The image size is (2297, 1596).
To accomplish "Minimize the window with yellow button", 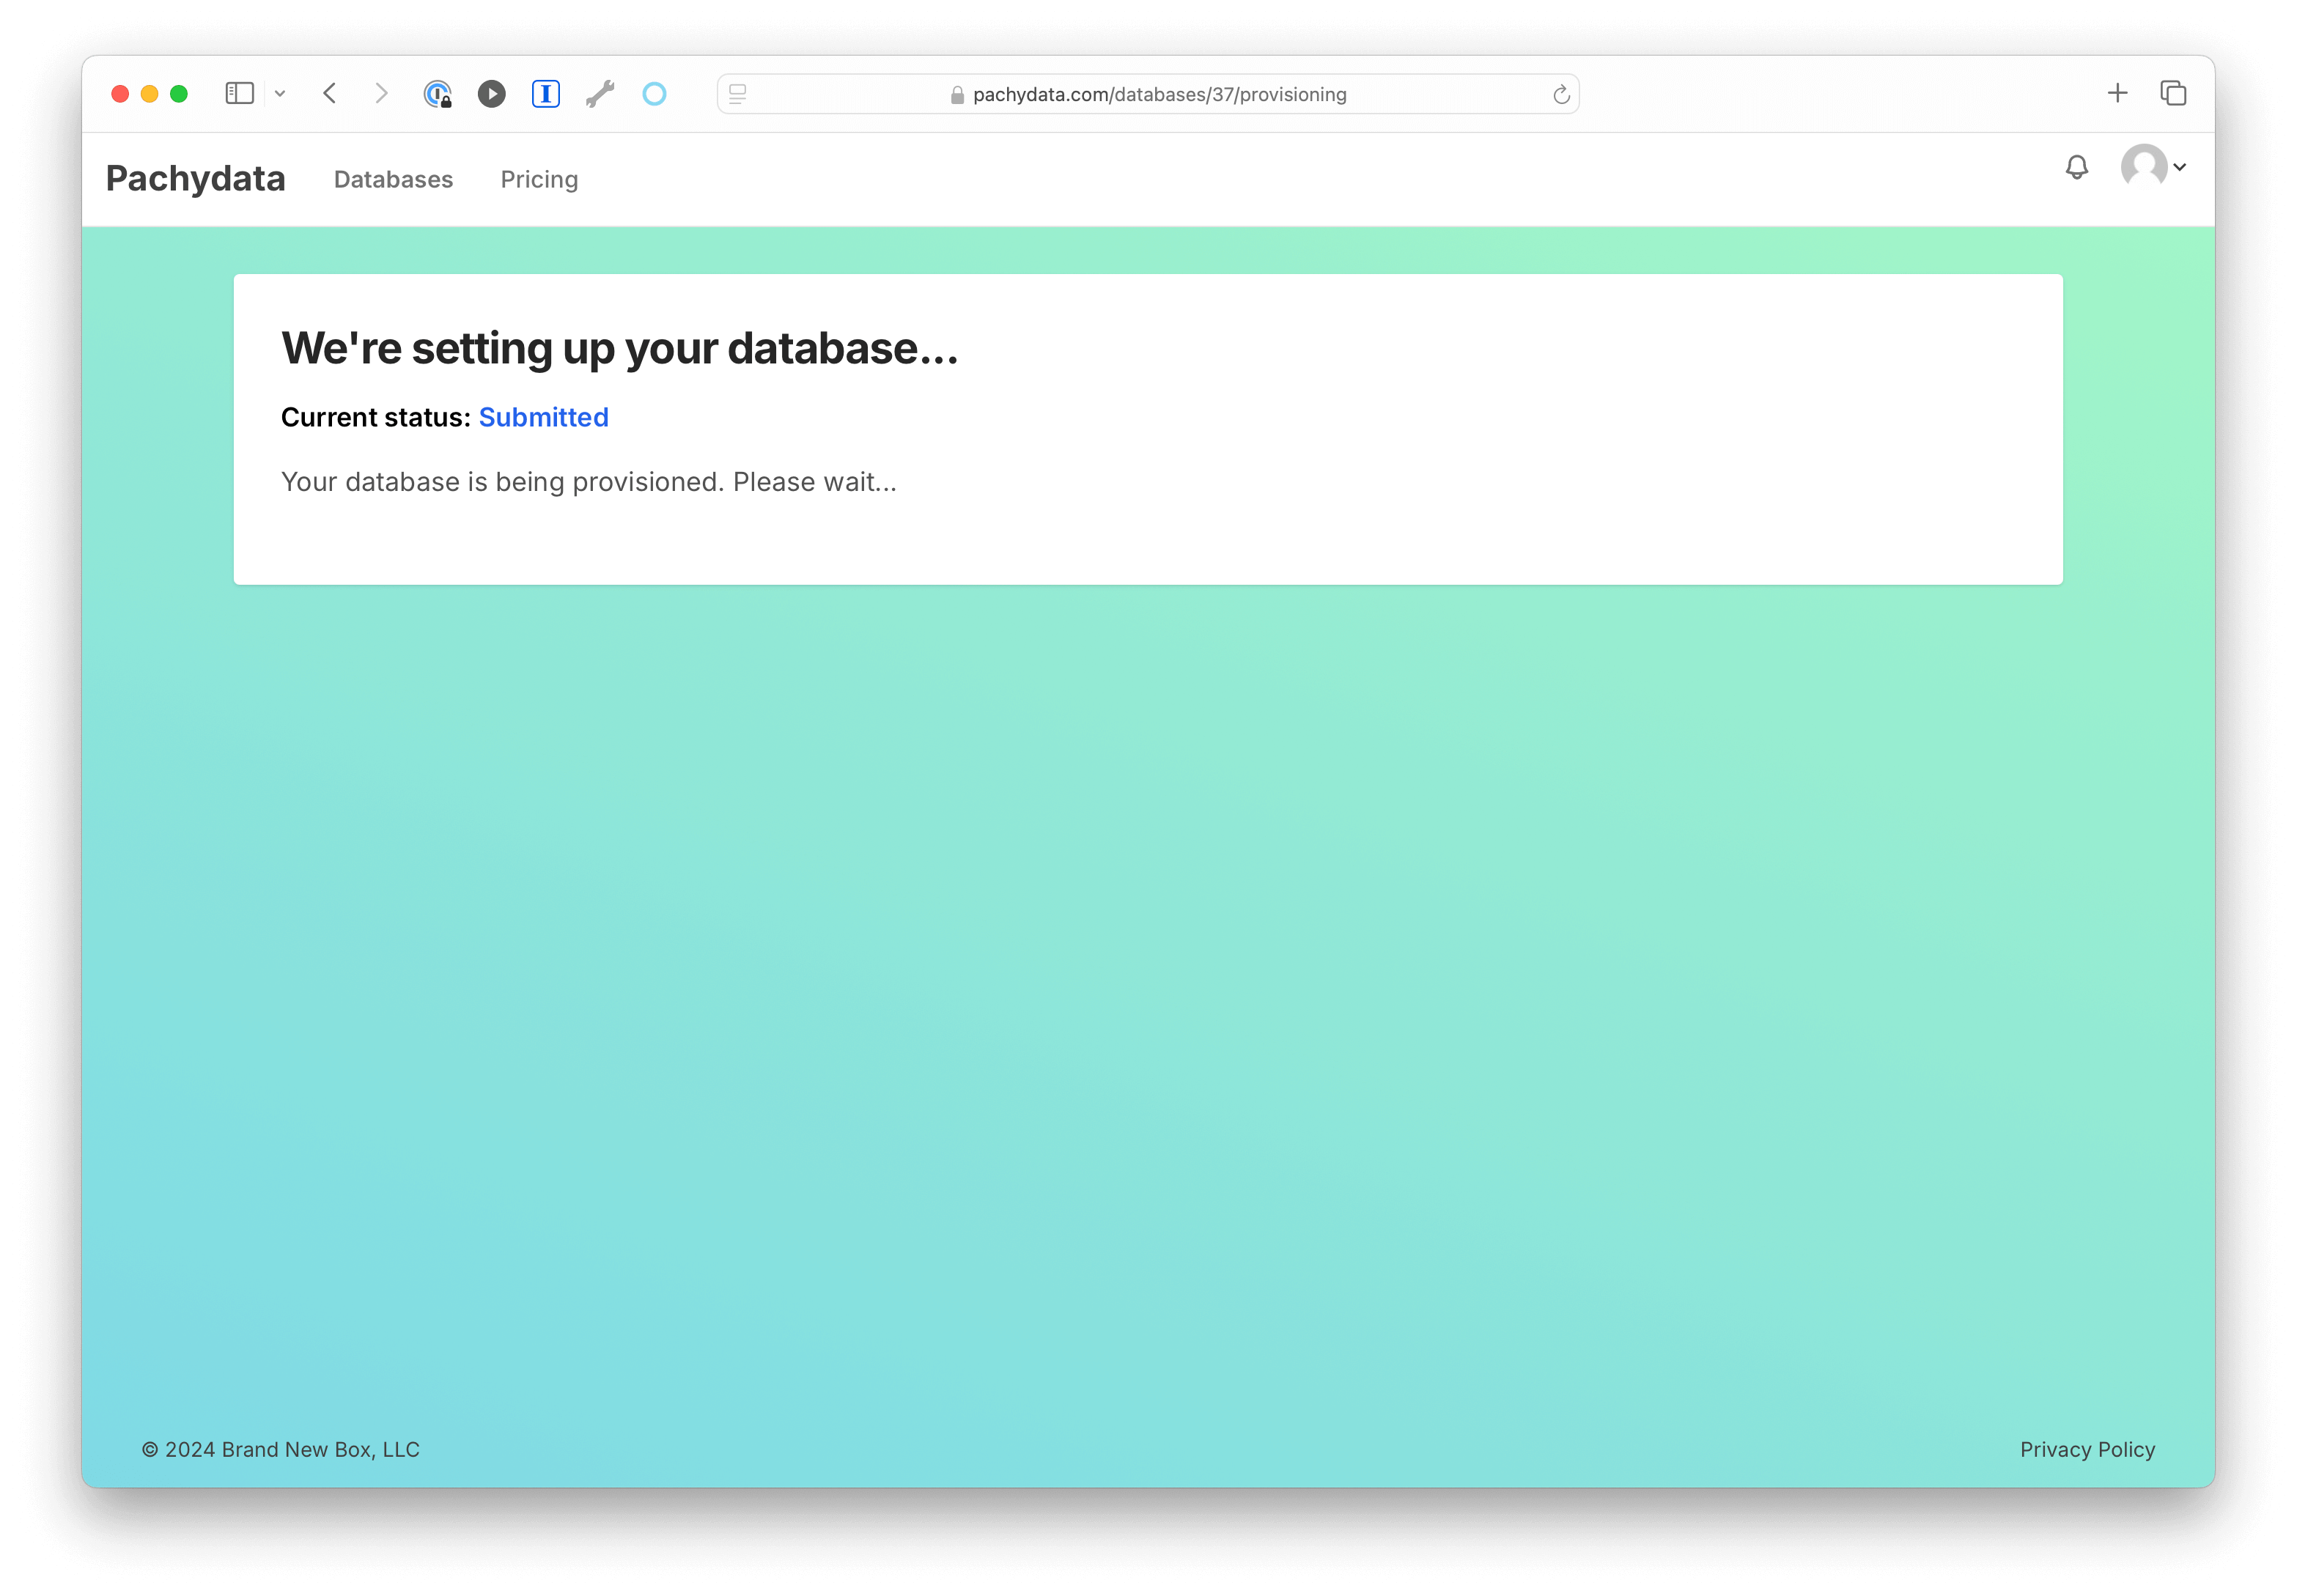I will pyautogui.click(x=149, y=94).
